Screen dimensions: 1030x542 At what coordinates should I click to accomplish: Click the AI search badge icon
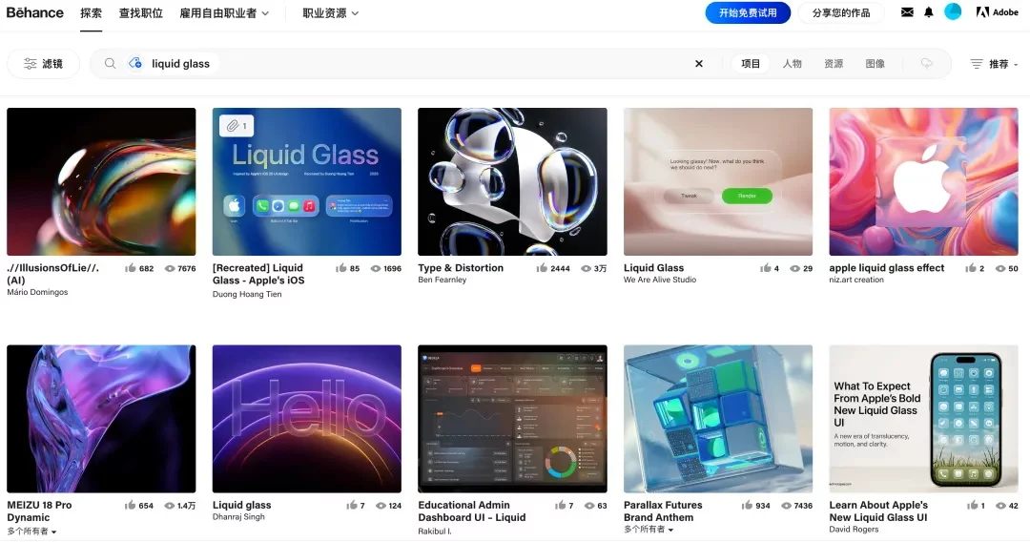[135, 63]
